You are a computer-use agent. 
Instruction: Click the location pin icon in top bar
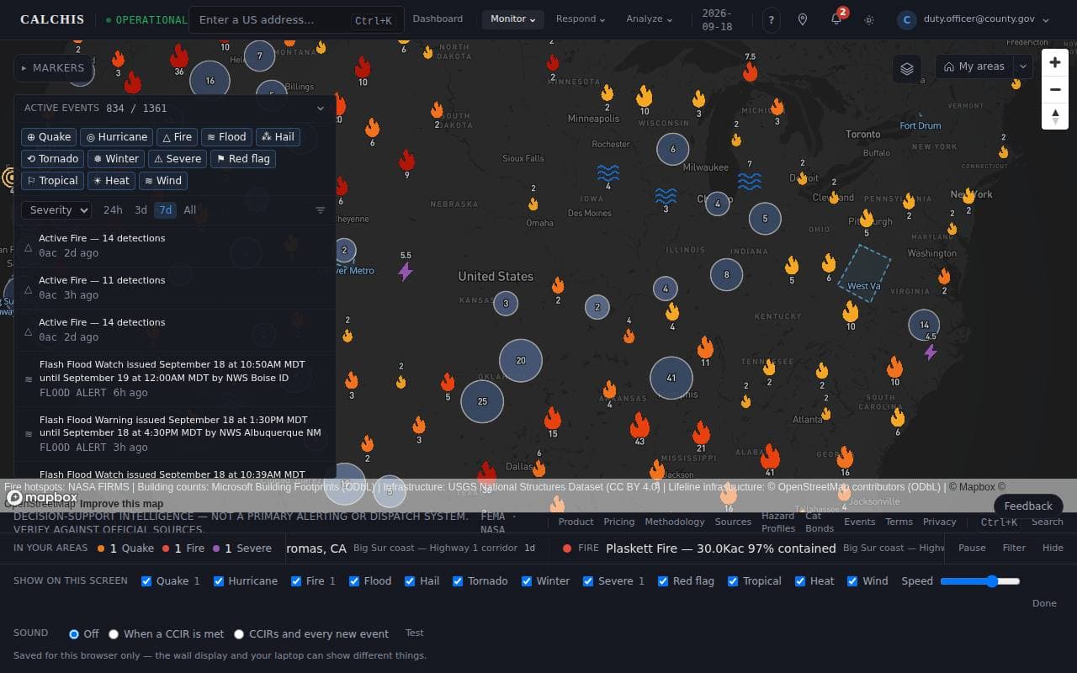tap(803, 19)
